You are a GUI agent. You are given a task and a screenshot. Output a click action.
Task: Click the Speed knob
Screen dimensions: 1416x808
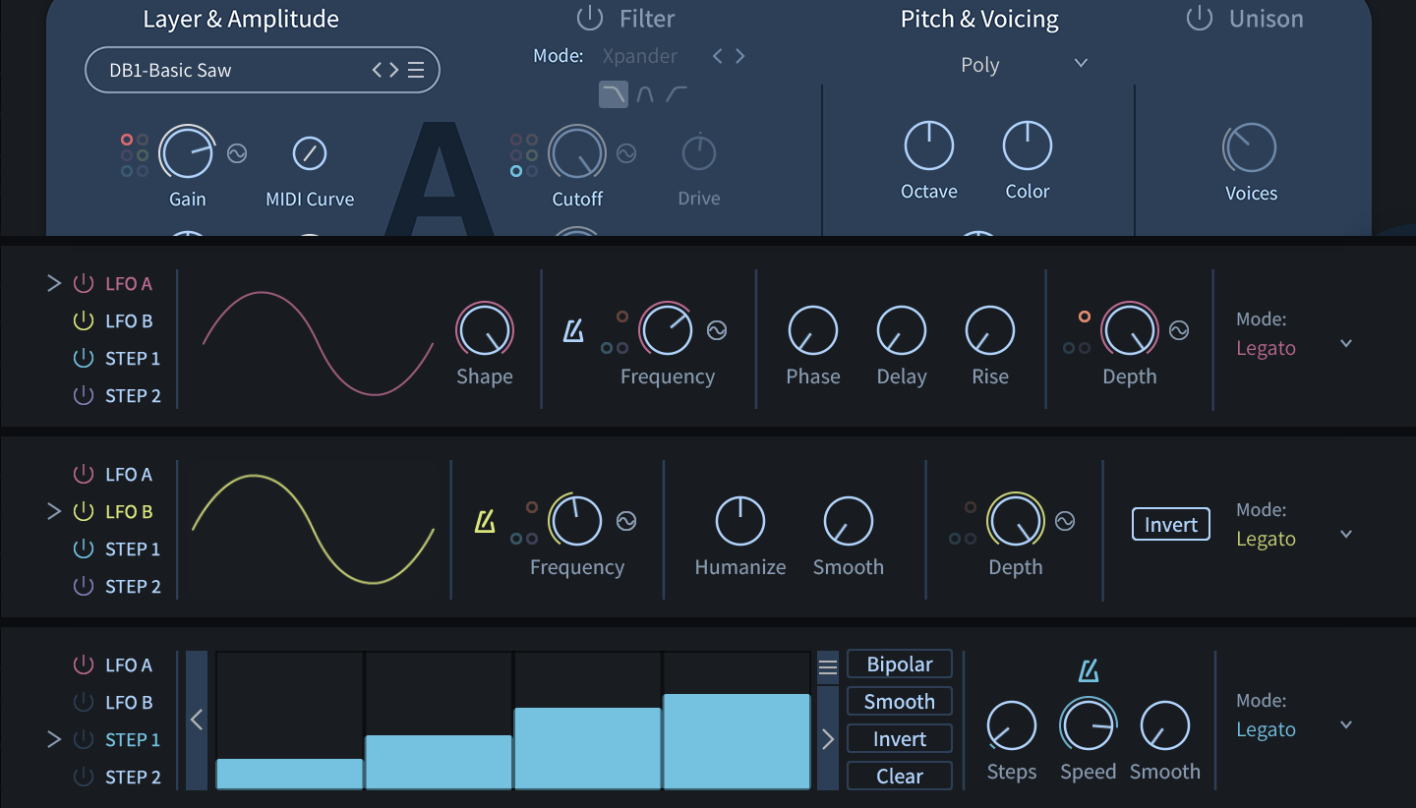1089,725
